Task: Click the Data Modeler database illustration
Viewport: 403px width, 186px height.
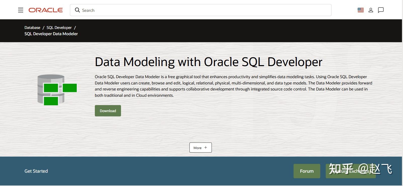Action: click(57, 90)
